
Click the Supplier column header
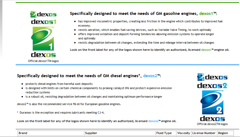119,133
